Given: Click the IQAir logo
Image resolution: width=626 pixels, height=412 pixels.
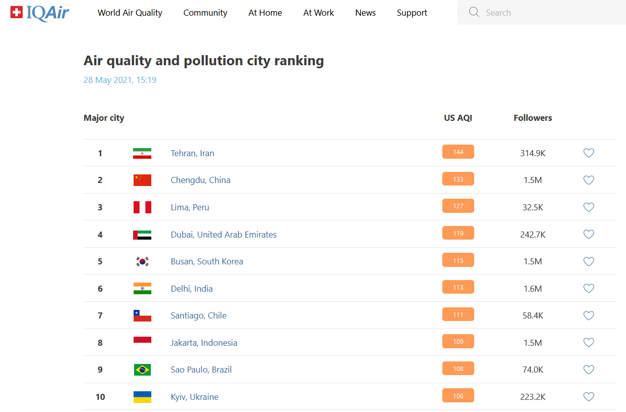Looking at the screenshot, I should 40,13.
